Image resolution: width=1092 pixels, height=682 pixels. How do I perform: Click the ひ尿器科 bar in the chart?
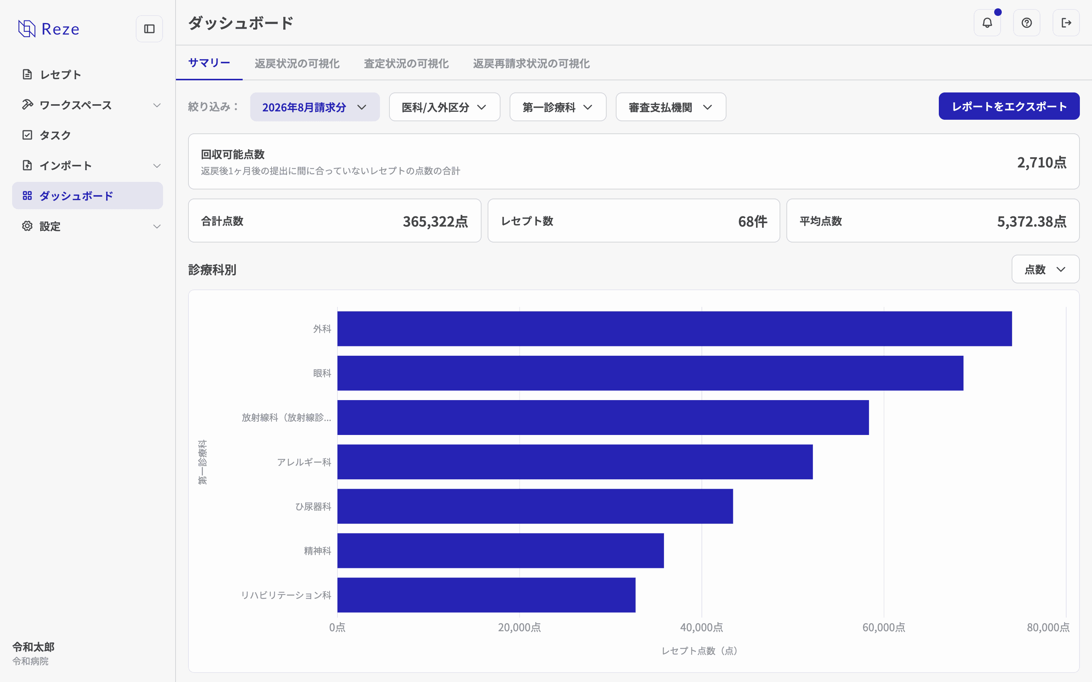535,506
